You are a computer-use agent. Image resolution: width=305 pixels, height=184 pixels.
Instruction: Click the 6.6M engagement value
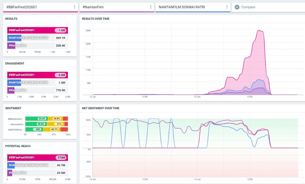[60, 75]
